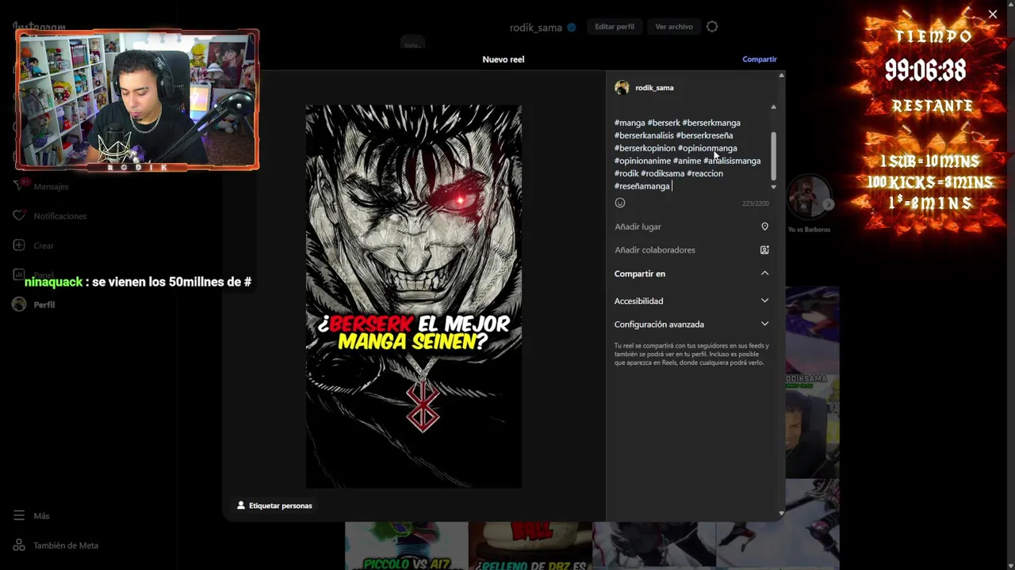Screen dimensions: 1015x570
Task: Open profile settings gear icon
Action: click(712, 27)
